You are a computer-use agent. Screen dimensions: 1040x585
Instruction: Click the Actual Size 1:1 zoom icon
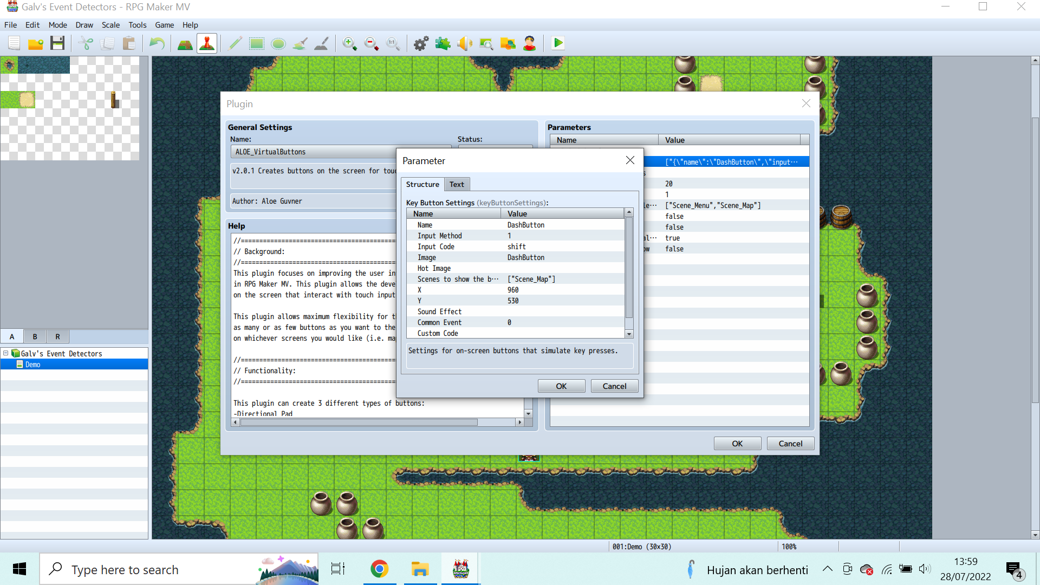tap(393, 43)
